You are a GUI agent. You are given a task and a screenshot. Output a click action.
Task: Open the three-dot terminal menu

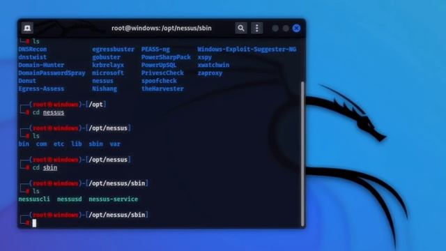pos(257,28)
